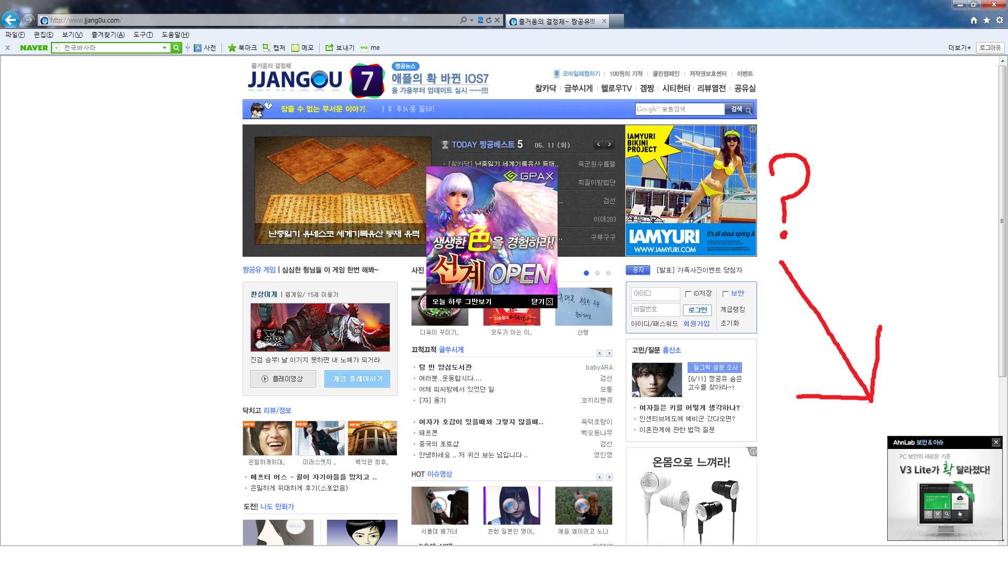Open the 파일(F) menu
The image size is (1008, 575).
(15, 35)
